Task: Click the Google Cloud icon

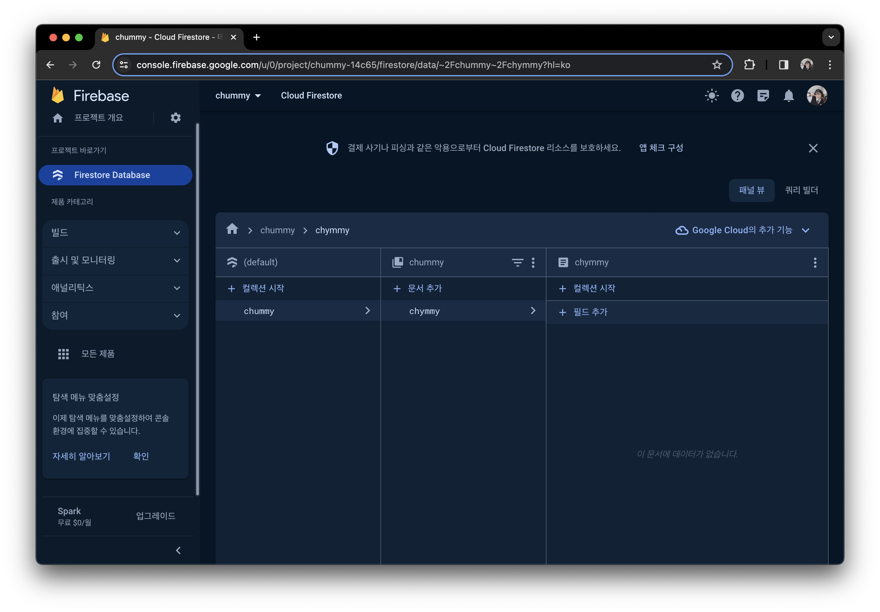Action: [x=681, y=230]
